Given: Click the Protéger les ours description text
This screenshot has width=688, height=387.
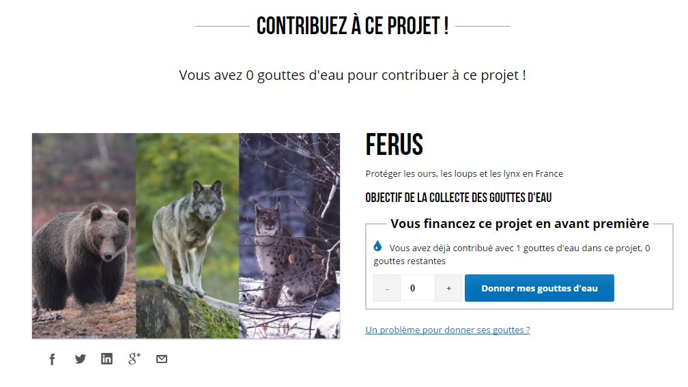Looking at the screenshot, I should point(464,174).
